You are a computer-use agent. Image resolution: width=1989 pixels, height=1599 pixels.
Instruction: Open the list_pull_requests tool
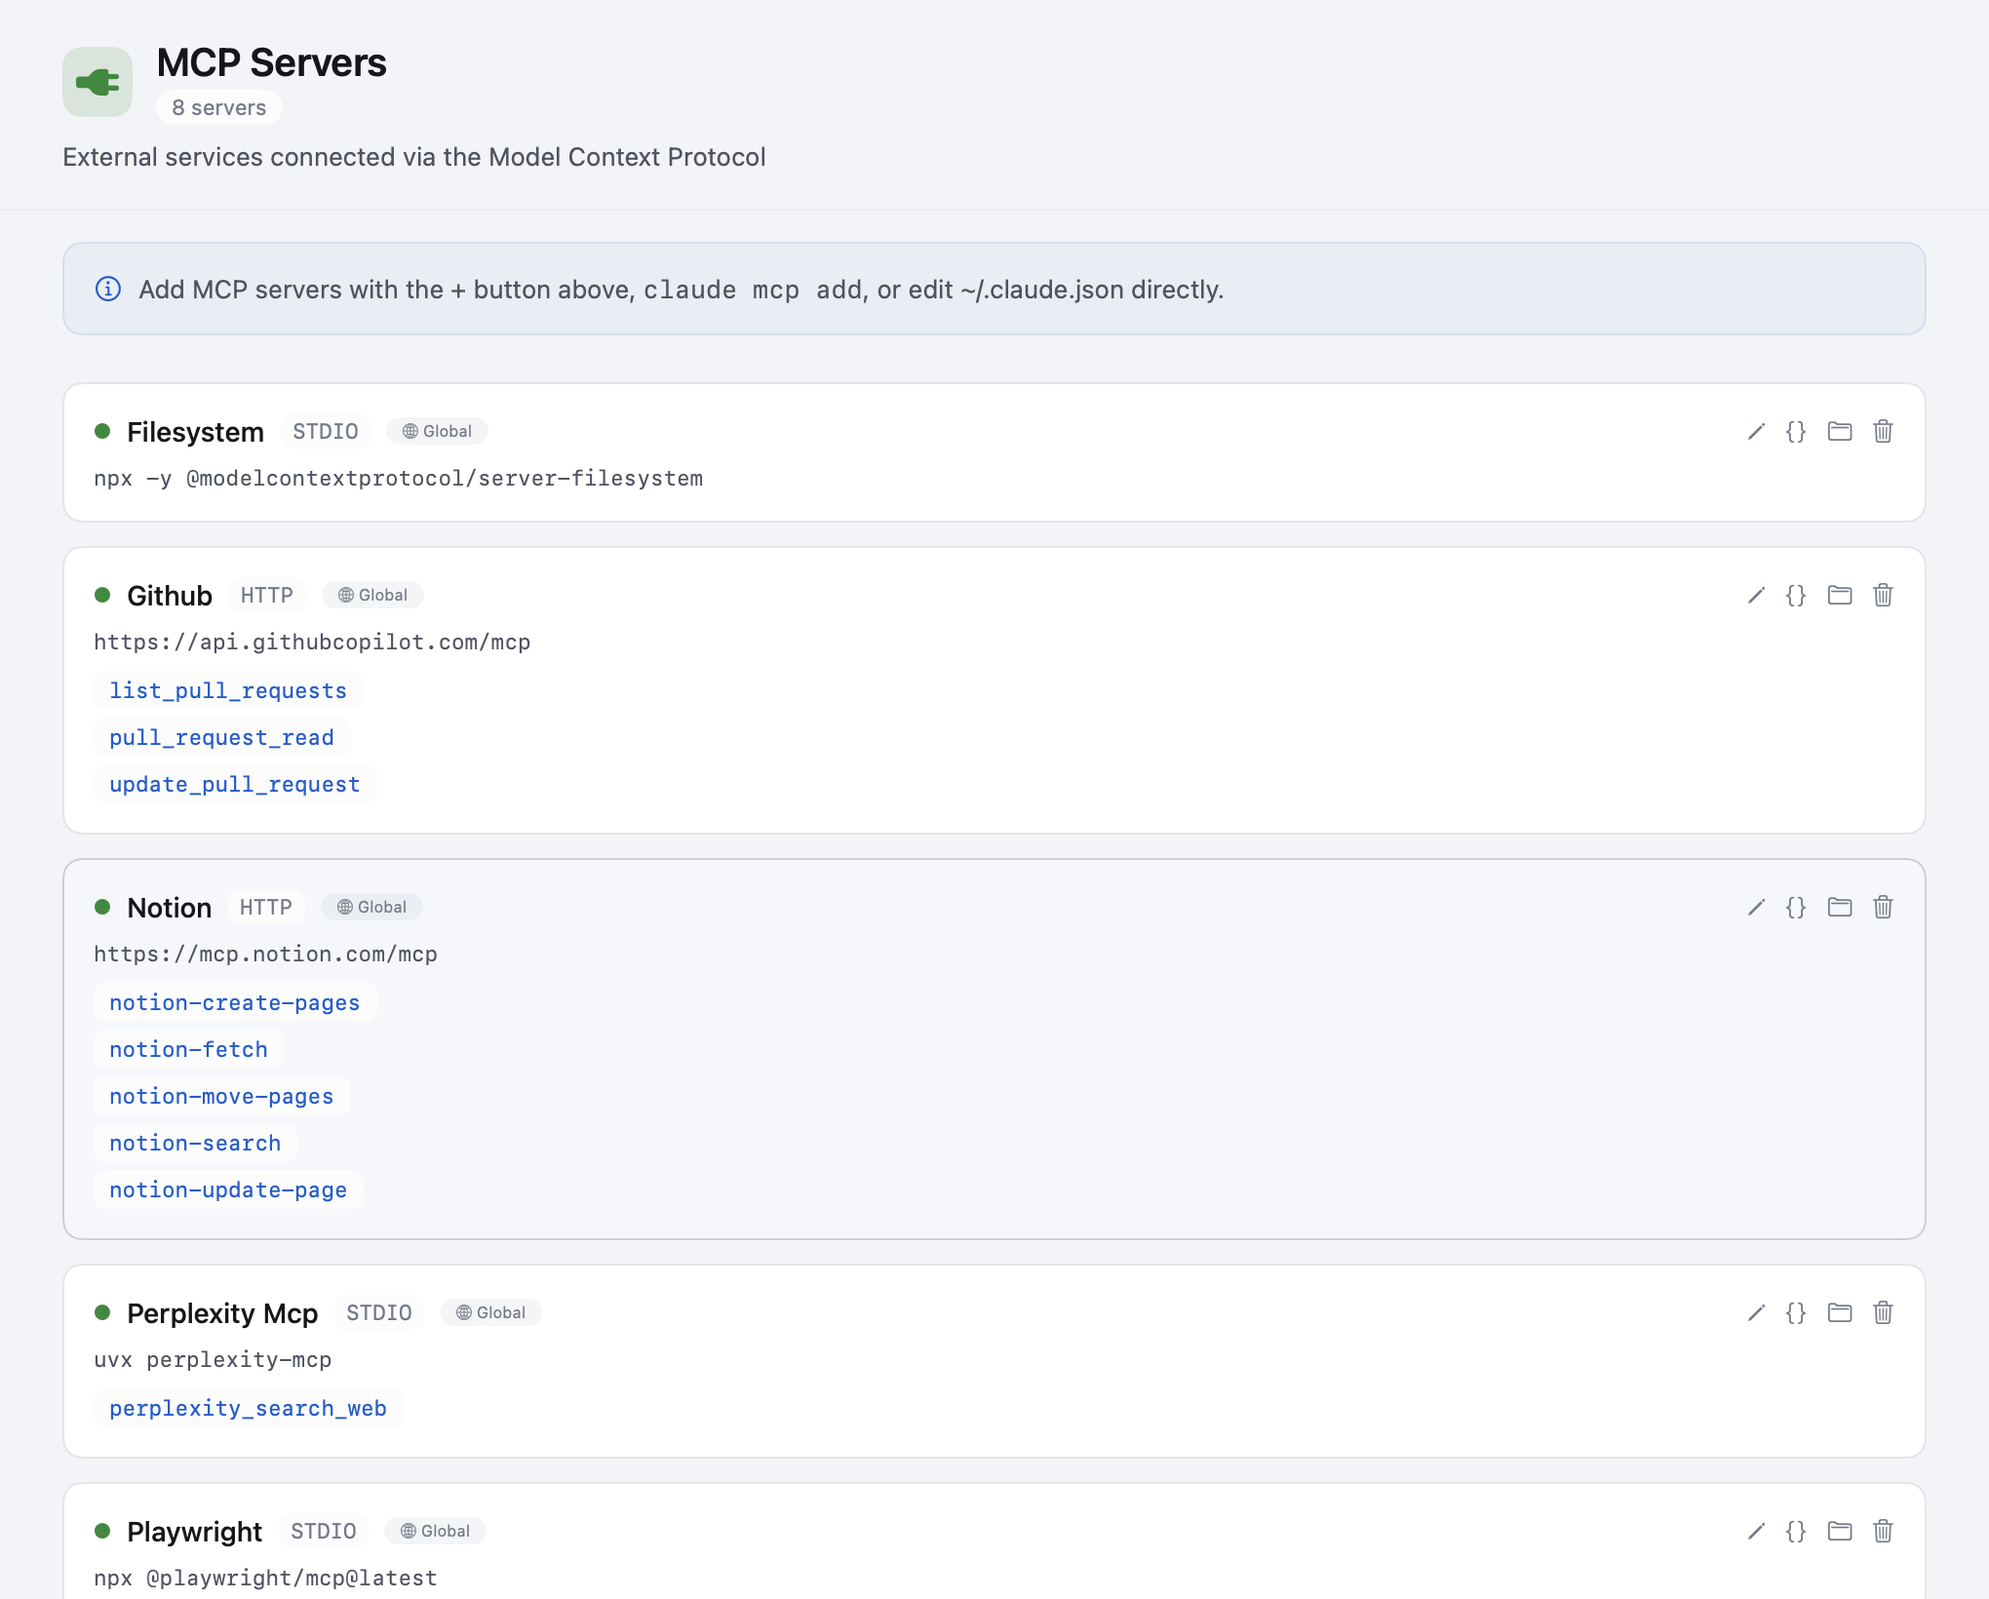[227, 690]
